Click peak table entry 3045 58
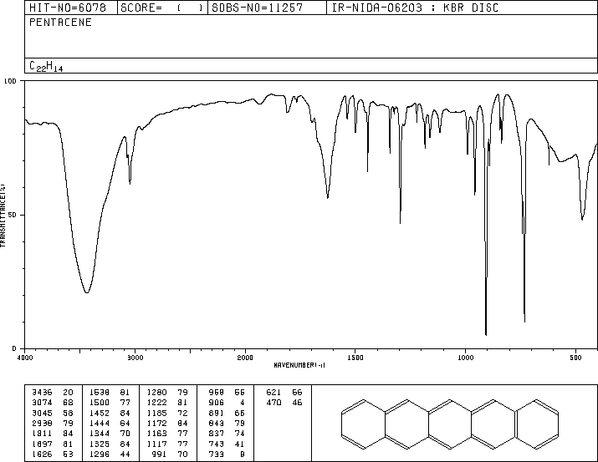Screen dimensions: 598x462 coord(52,413)
